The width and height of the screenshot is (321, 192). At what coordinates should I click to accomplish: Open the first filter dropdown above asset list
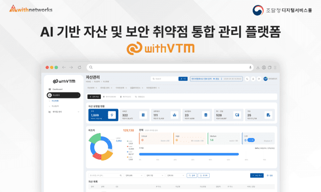point(134,175)
